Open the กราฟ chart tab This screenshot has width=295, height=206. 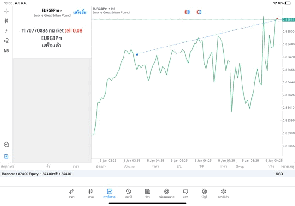point(90,194)
